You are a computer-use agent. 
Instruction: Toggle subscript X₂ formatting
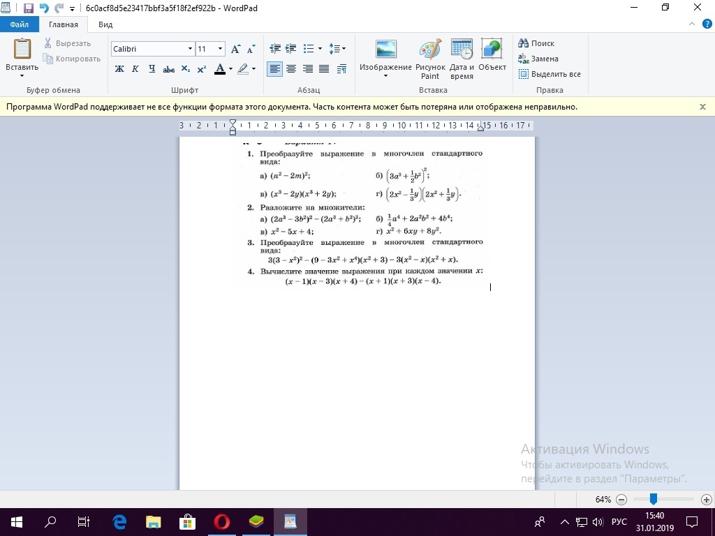tap(185, 69)
